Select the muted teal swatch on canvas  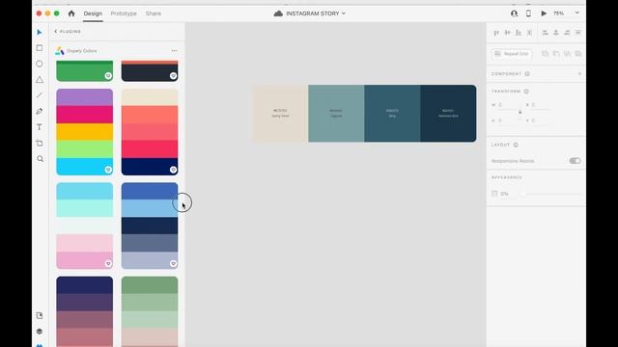coord(336,114)
